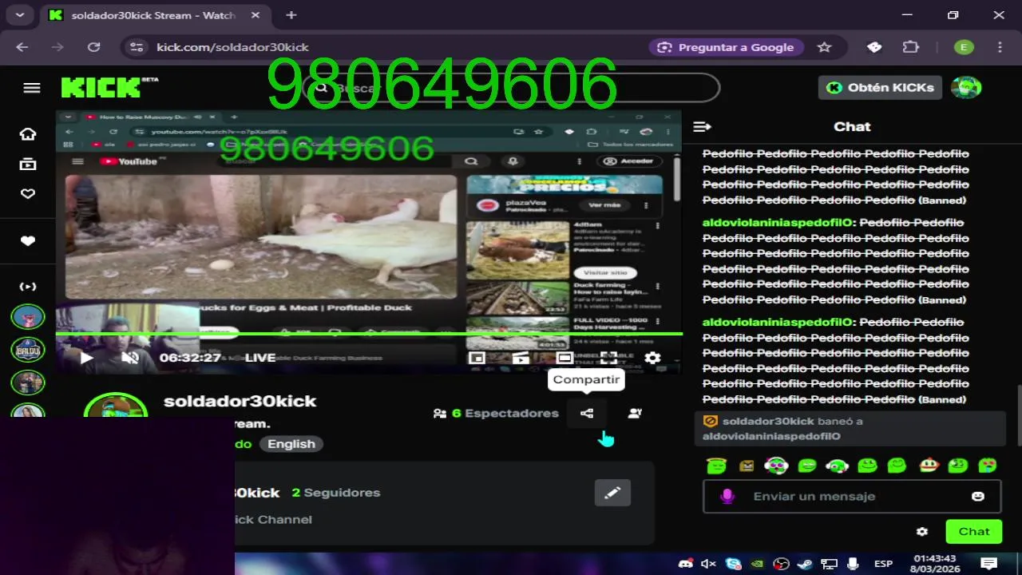Reload the kick.com page
The image size is (1022, 575).
click(93, 47)
